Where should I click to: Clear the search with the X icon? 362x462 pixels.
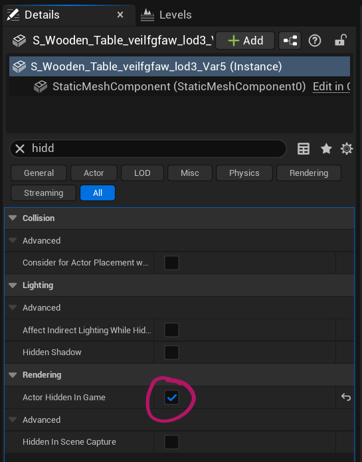click(x=20, y=149)
